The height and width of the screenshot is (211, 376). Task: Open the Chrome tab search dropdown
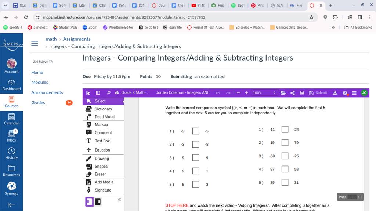pos(5,5)
